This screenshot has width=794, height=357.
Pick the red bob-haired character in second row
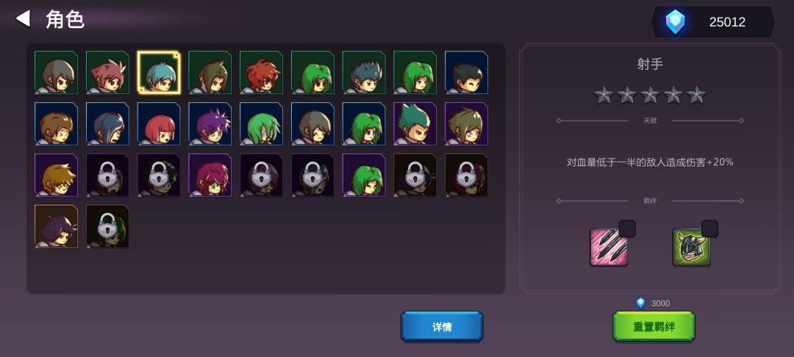(x=159, y=124)
